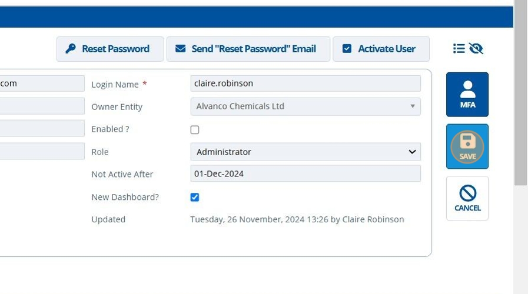Open the Role dropdown
Viewport: 528px width, 294px height.
[x=305, y=152]
